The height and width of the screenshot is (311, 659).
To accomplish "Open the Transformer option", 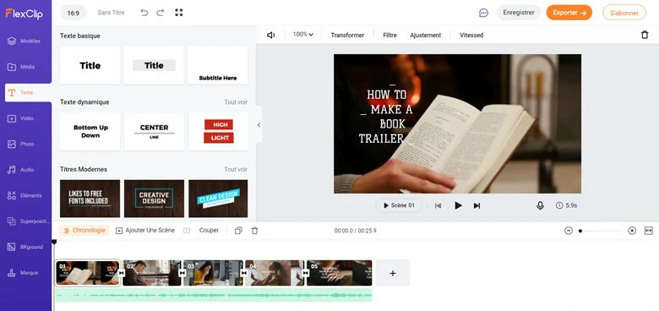I will click(x=347, y=35).
